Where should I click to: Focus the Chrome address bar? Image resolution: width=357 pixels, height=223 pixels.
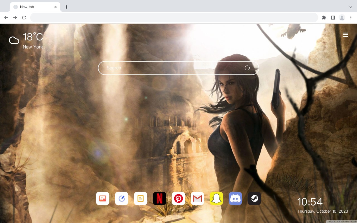click(x=174, y=18)
